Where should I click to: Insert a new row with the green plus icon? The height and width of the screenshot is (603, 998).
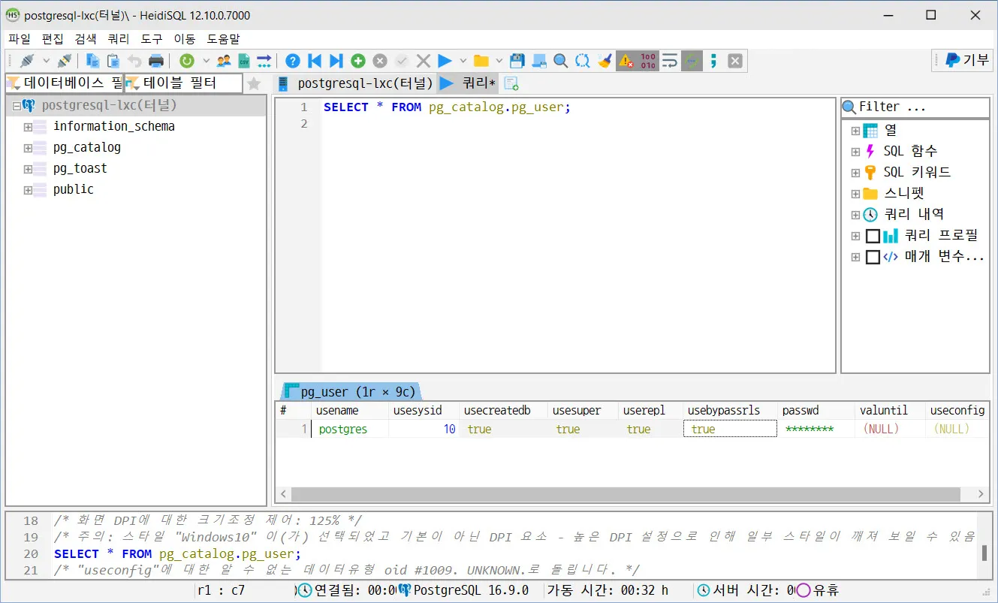coord(357,61)
